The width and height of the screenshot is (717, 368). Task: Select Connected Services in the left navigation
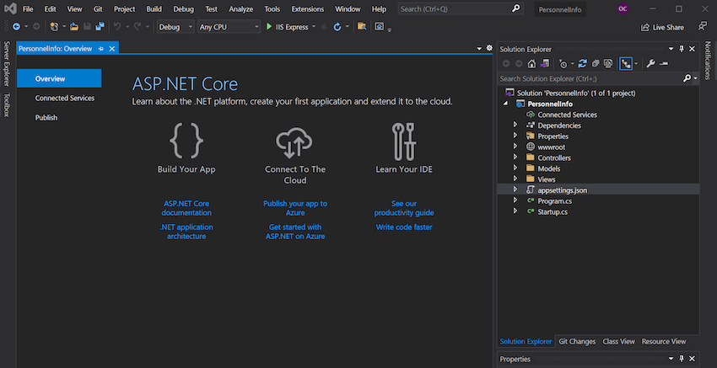click(65, 99)
